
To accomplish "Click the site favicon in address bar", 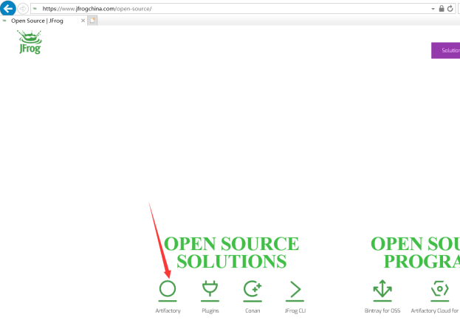I will click(35, 9).
